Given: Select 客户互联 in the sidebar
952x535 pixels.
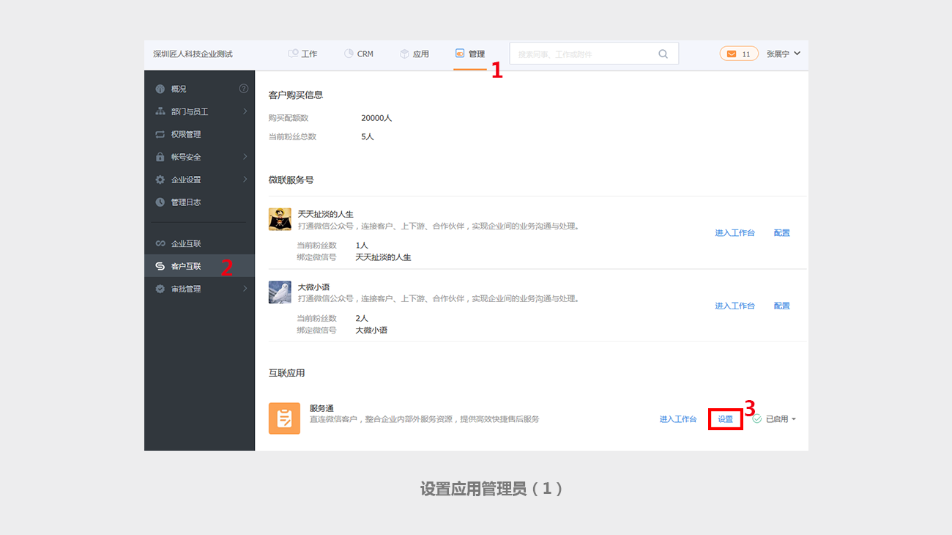Looking at the screenshot, I should tap(199, 266).
